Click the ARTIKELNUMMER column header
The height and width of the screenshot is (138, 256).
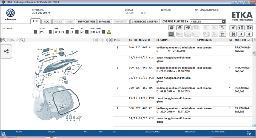click(139, 40)
